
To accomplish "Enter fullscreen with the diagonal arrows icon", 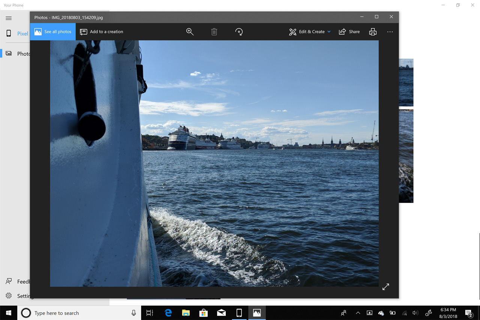I will [385, 287].
